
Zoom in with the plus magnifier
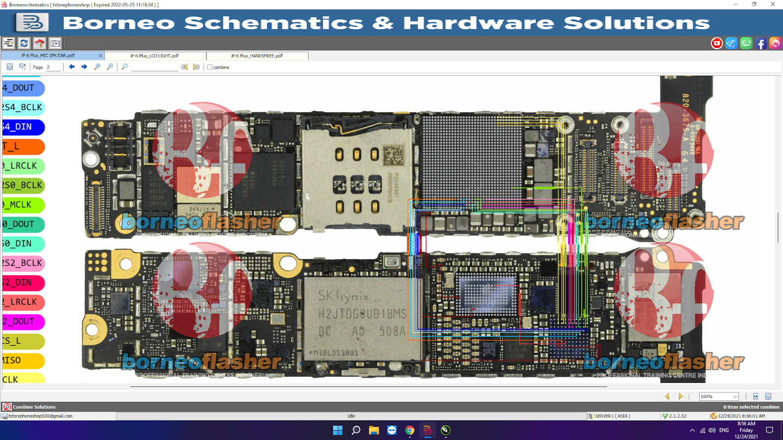pyautogui.click(x=97, y=67)
